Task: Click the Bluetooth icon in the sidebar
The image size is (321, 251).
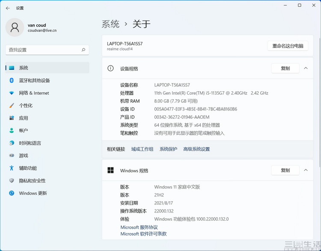Action: [12, 81]
